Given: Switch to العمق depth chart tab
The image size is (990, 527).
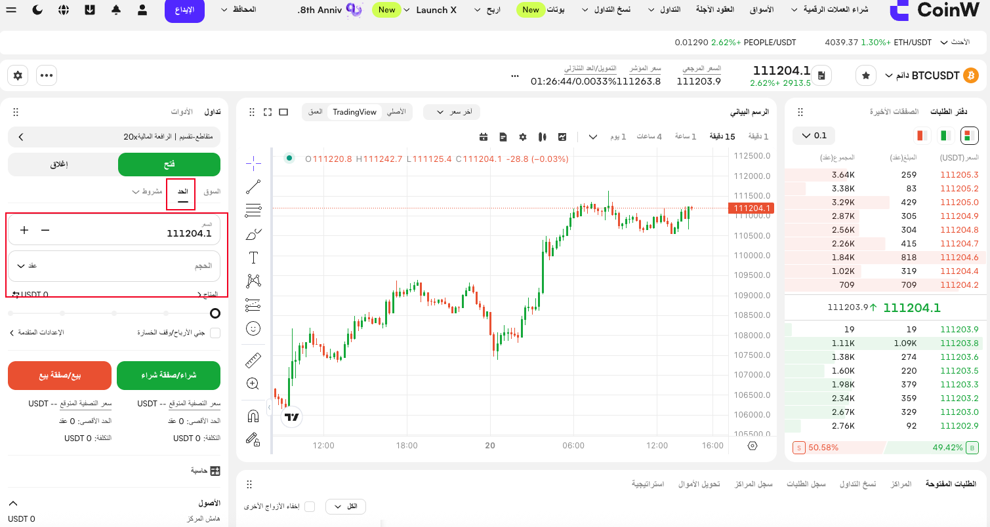Looking at the screenshot, I should [x=316, y=112].
